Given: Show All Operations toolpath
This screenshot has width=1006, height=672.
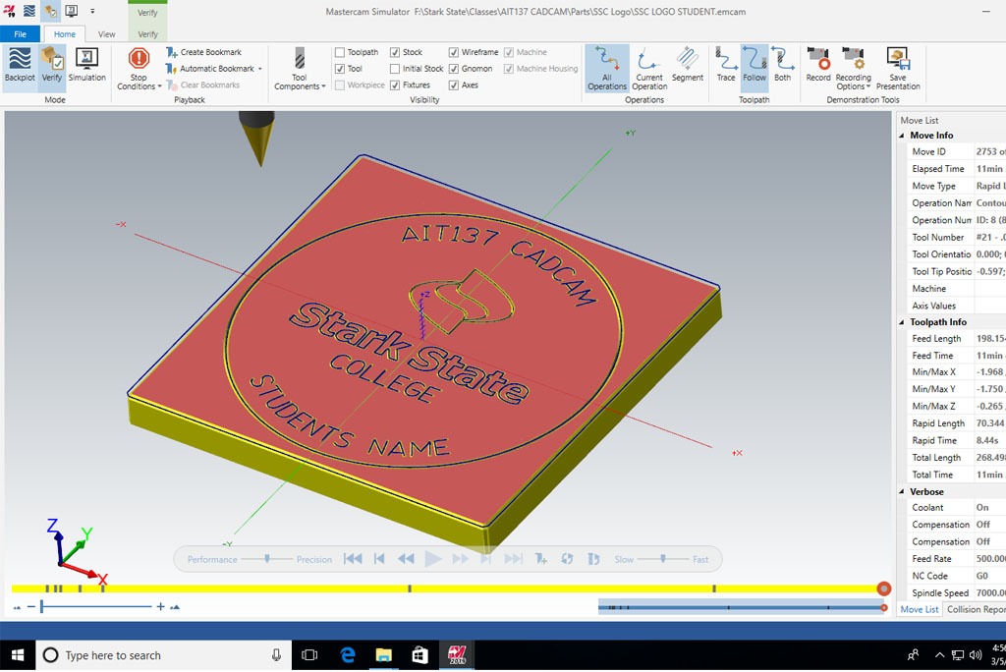Looking at the screenshot, I should pos(607,68).
